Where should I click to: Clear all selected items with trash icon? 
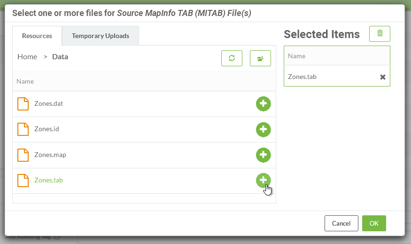[x=380, y=33]
